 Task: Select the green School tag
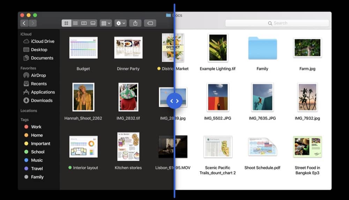pyautogui.click(x=35, y=152)
